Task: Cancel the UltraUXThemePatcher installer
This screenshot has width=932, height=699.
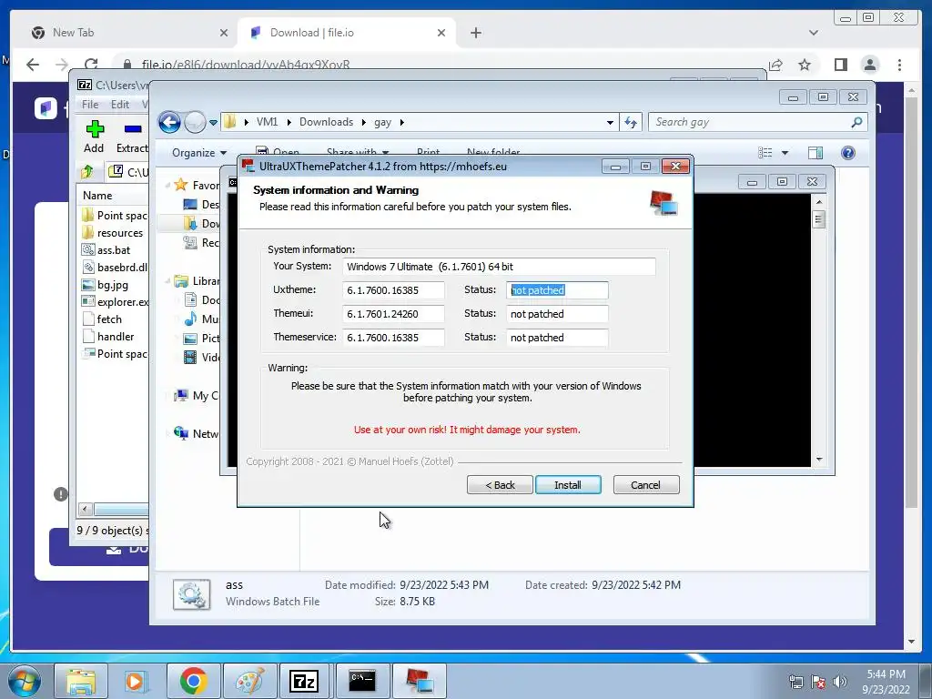Action: tap(645, 484)
